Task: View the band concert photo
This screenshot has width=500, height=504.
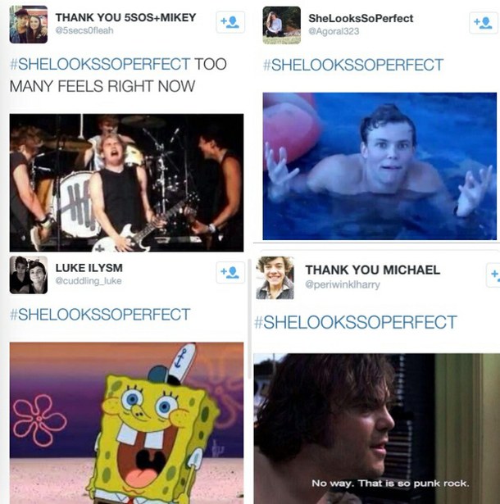Action: pyautogui.click(x=127, y=183)
